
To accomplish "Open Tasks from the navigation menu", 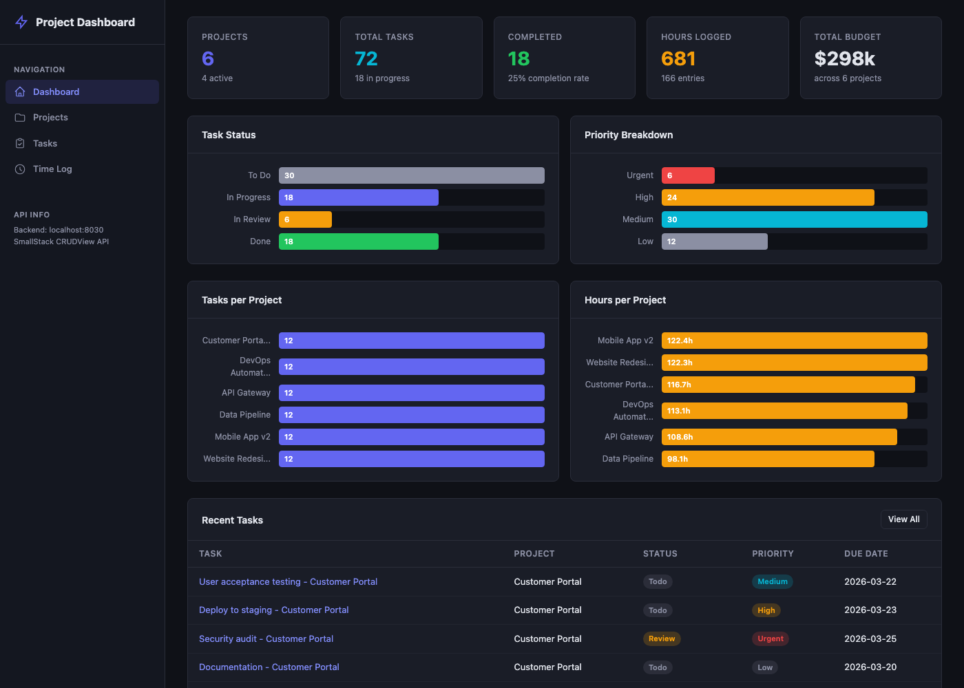I will (47, 143).
